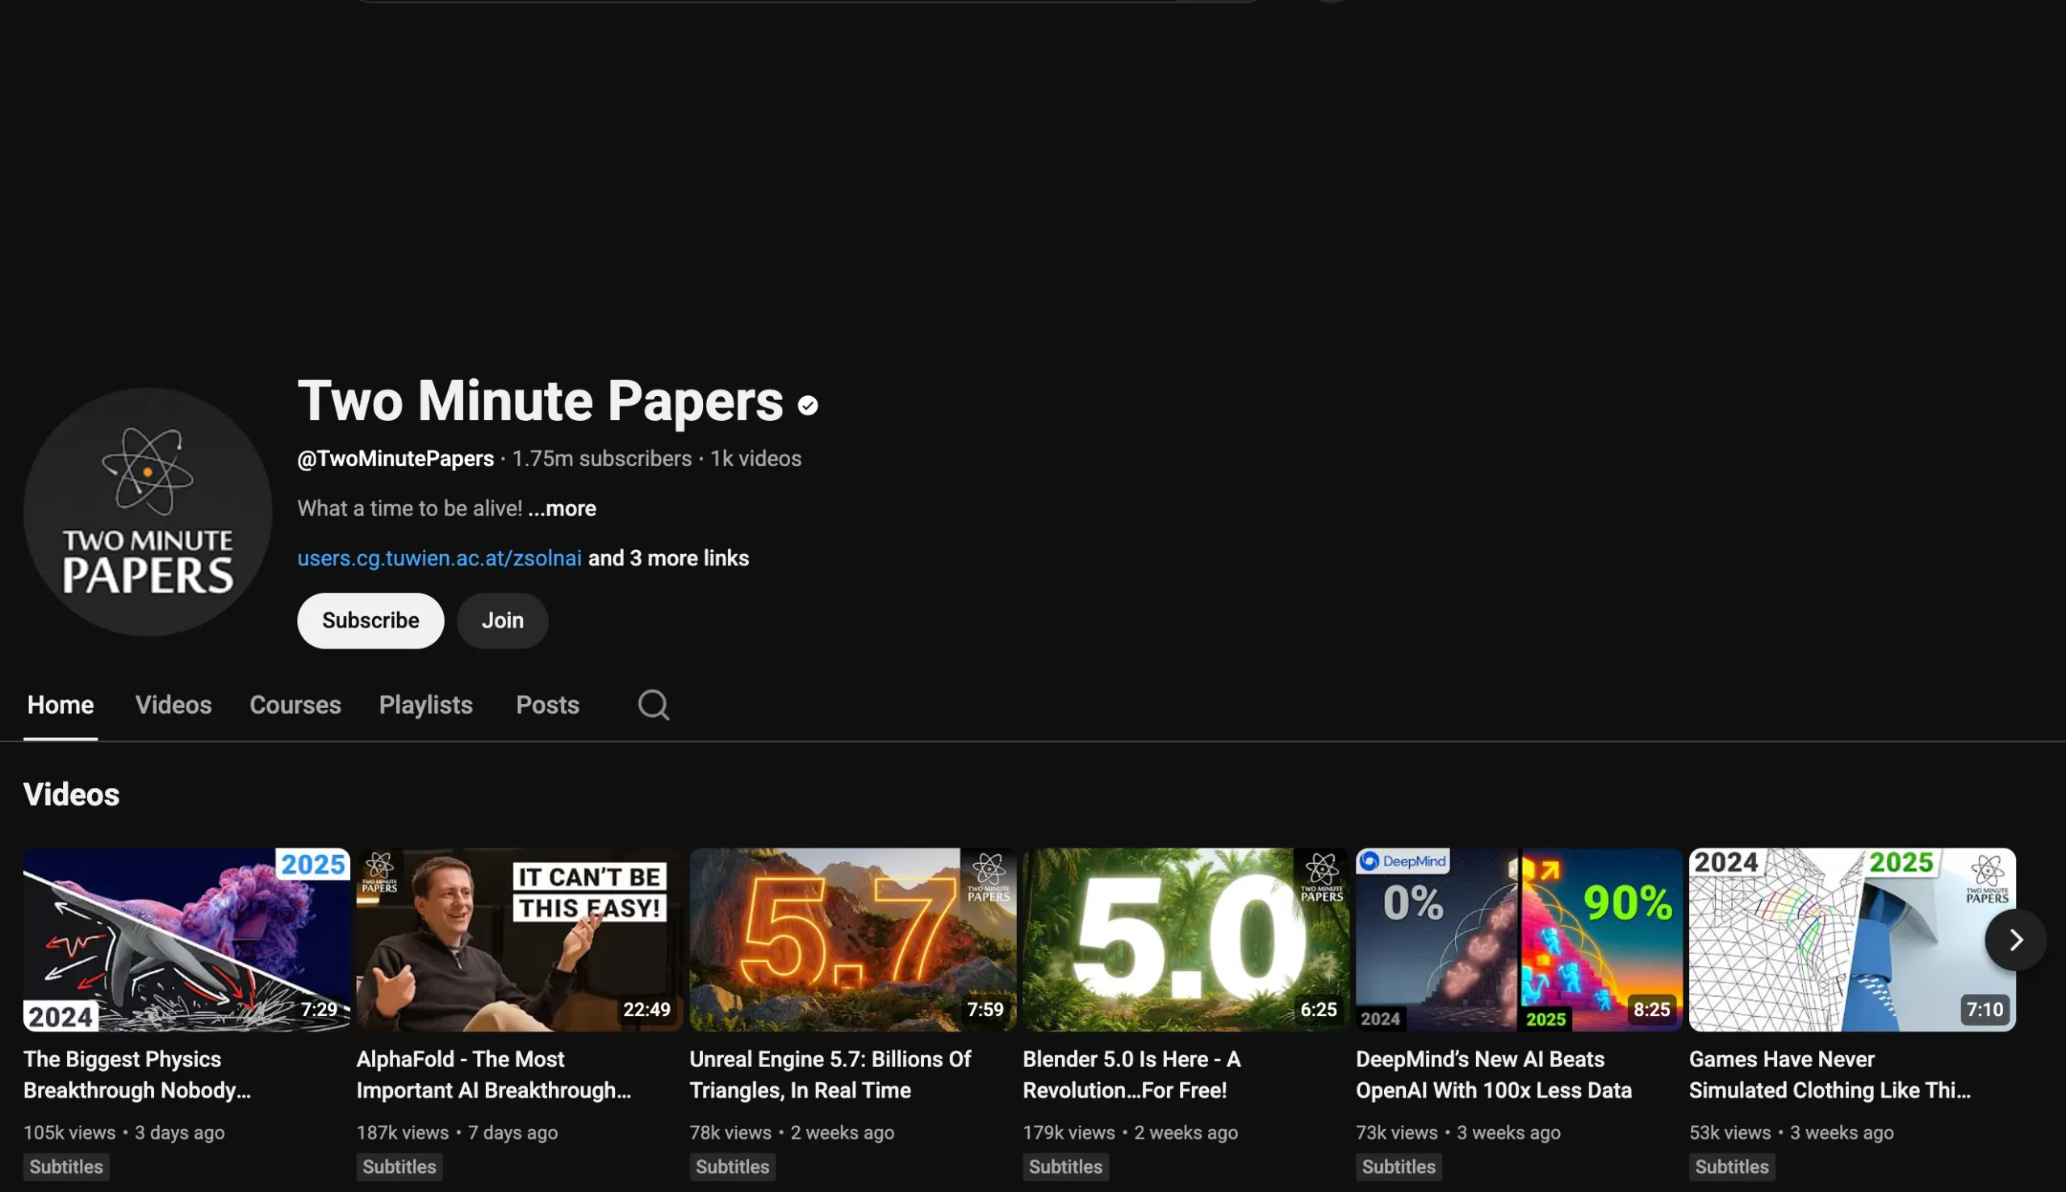Open the Posts tab
Screen dimensions: 2066x1192
[x=547, y=704]
